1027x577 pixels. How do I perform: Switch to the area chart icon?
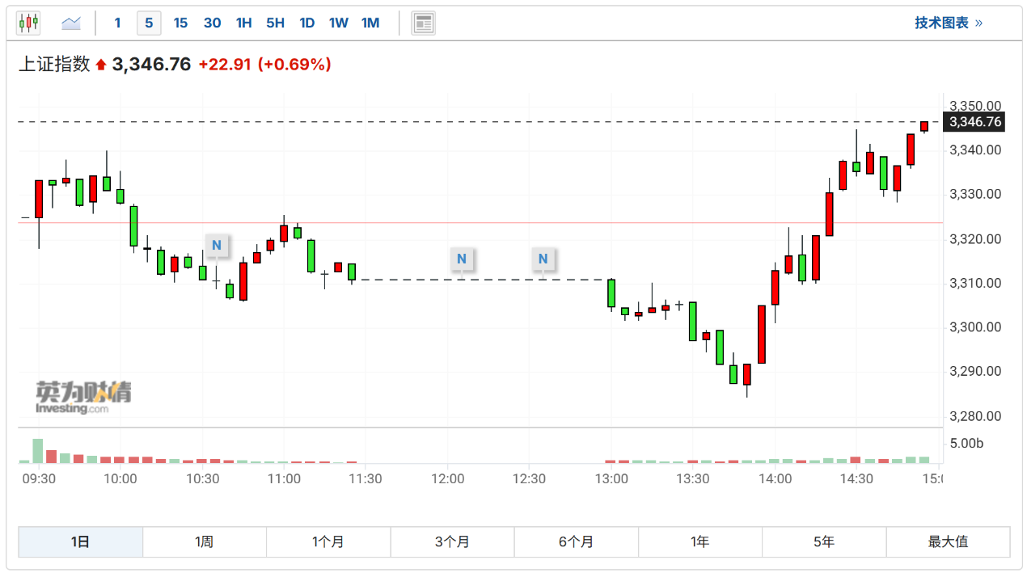click(x=71, y=23)
